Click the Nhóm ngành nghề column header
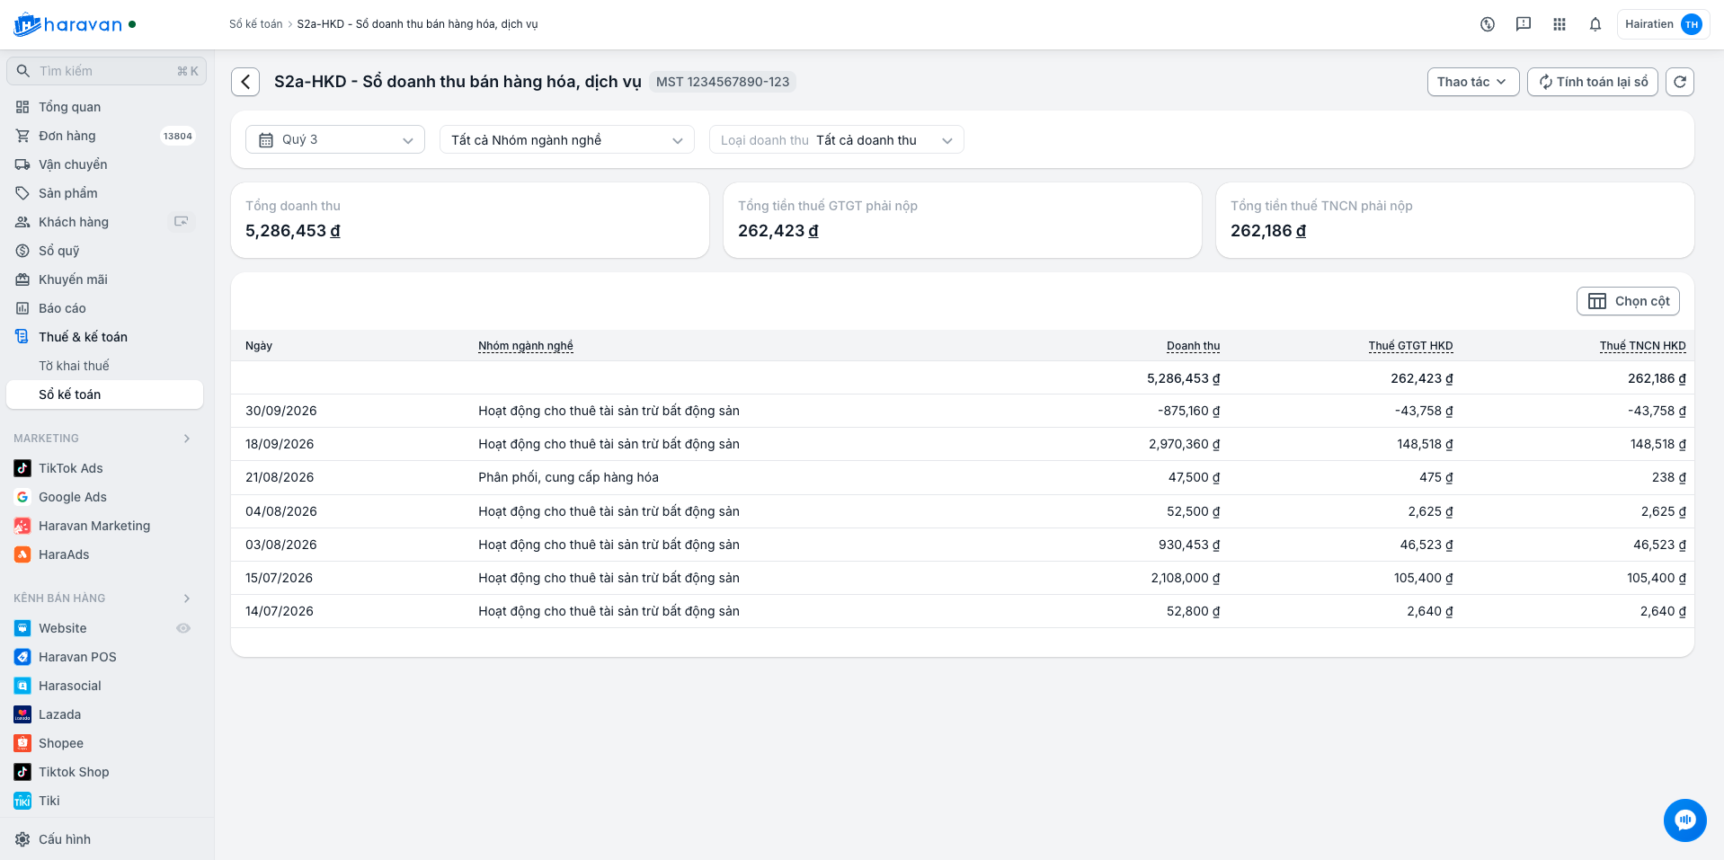Viewport: 1724px width, 860px height. point(526,346)
